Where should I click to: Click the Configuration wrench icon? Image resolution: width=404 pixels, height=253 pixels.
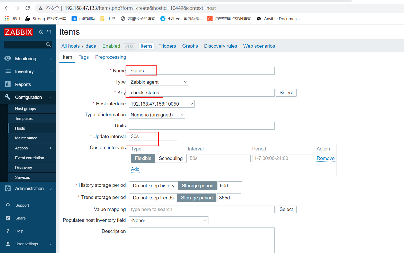(x=8, y=97)
